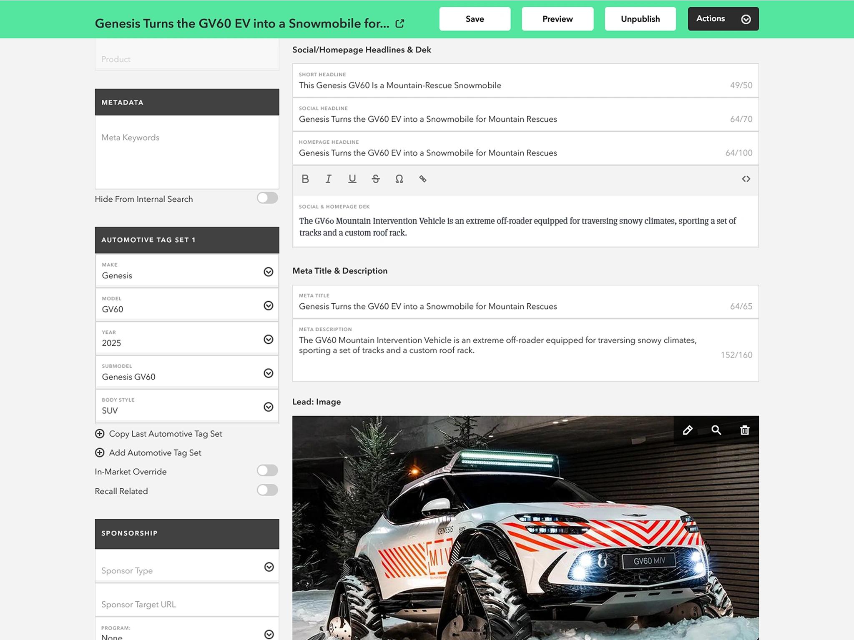854x640 pixels.
Task: Turn on In-Market Override switch
Action: pyautogui.click(x=267, y=470)
